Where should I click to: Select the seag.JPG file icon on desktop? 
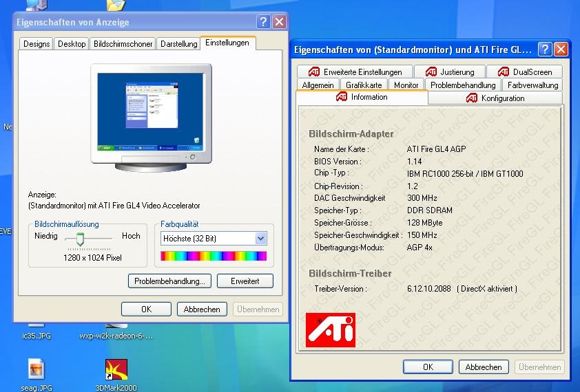37,369
